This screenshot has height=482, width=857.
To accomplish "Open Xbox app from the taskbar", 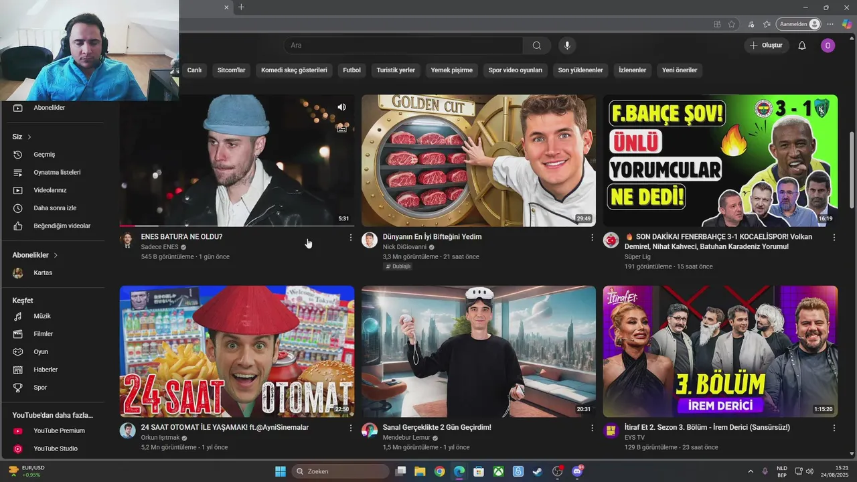I will [498, 471].
